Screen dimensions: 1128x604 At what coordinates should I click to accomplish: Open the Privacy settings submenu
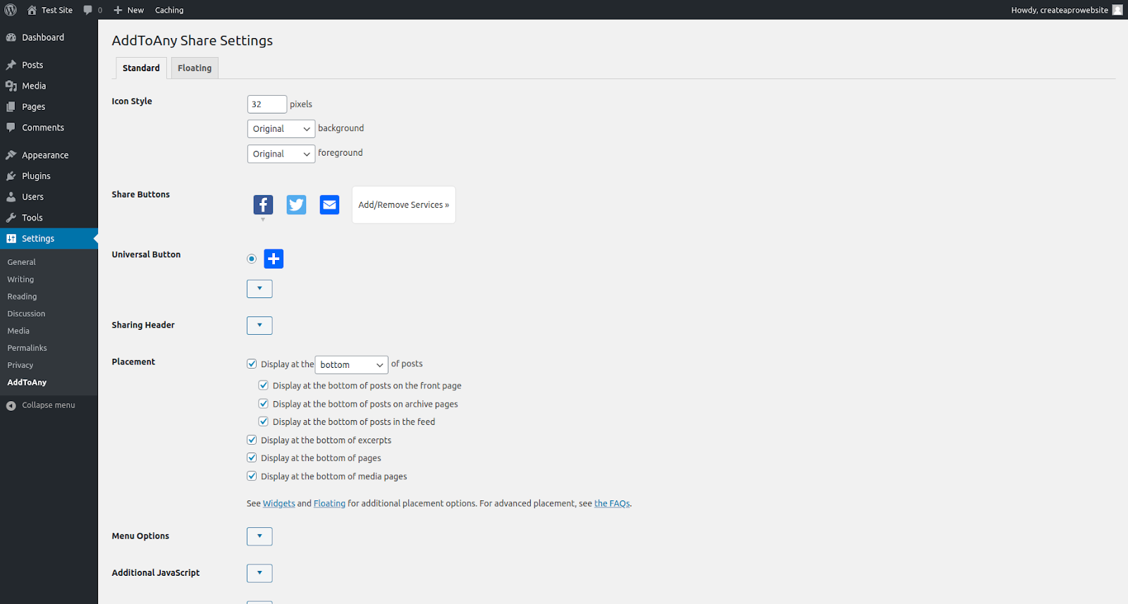(20, 365)
